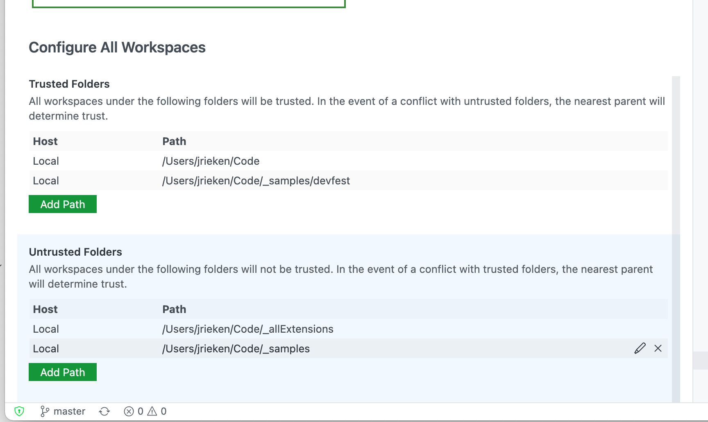Select the /Users/jrieken/Code trusted folder row
708x422 pixels.
(x=211, y=161)
